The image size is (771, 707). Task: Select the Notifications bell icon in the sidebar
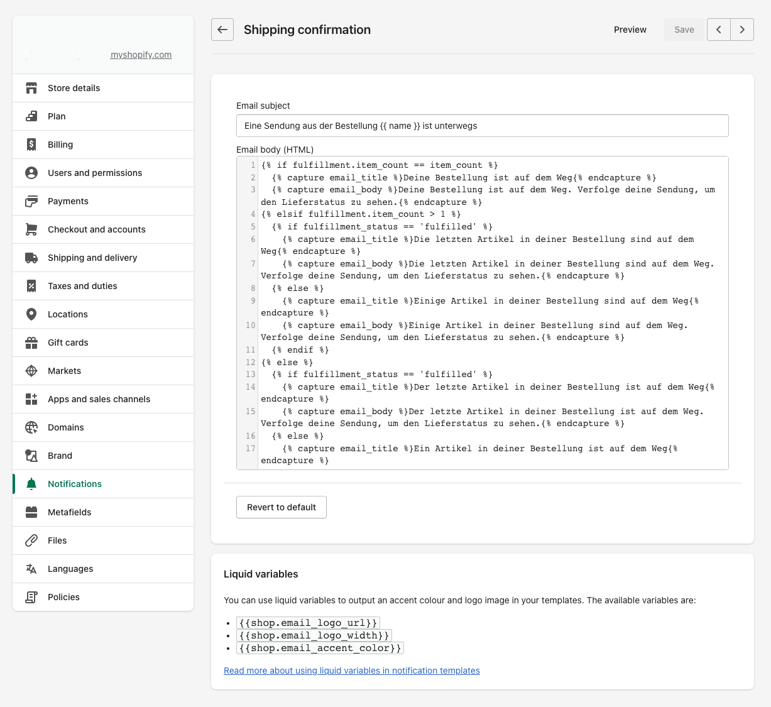tap(31, 484)
